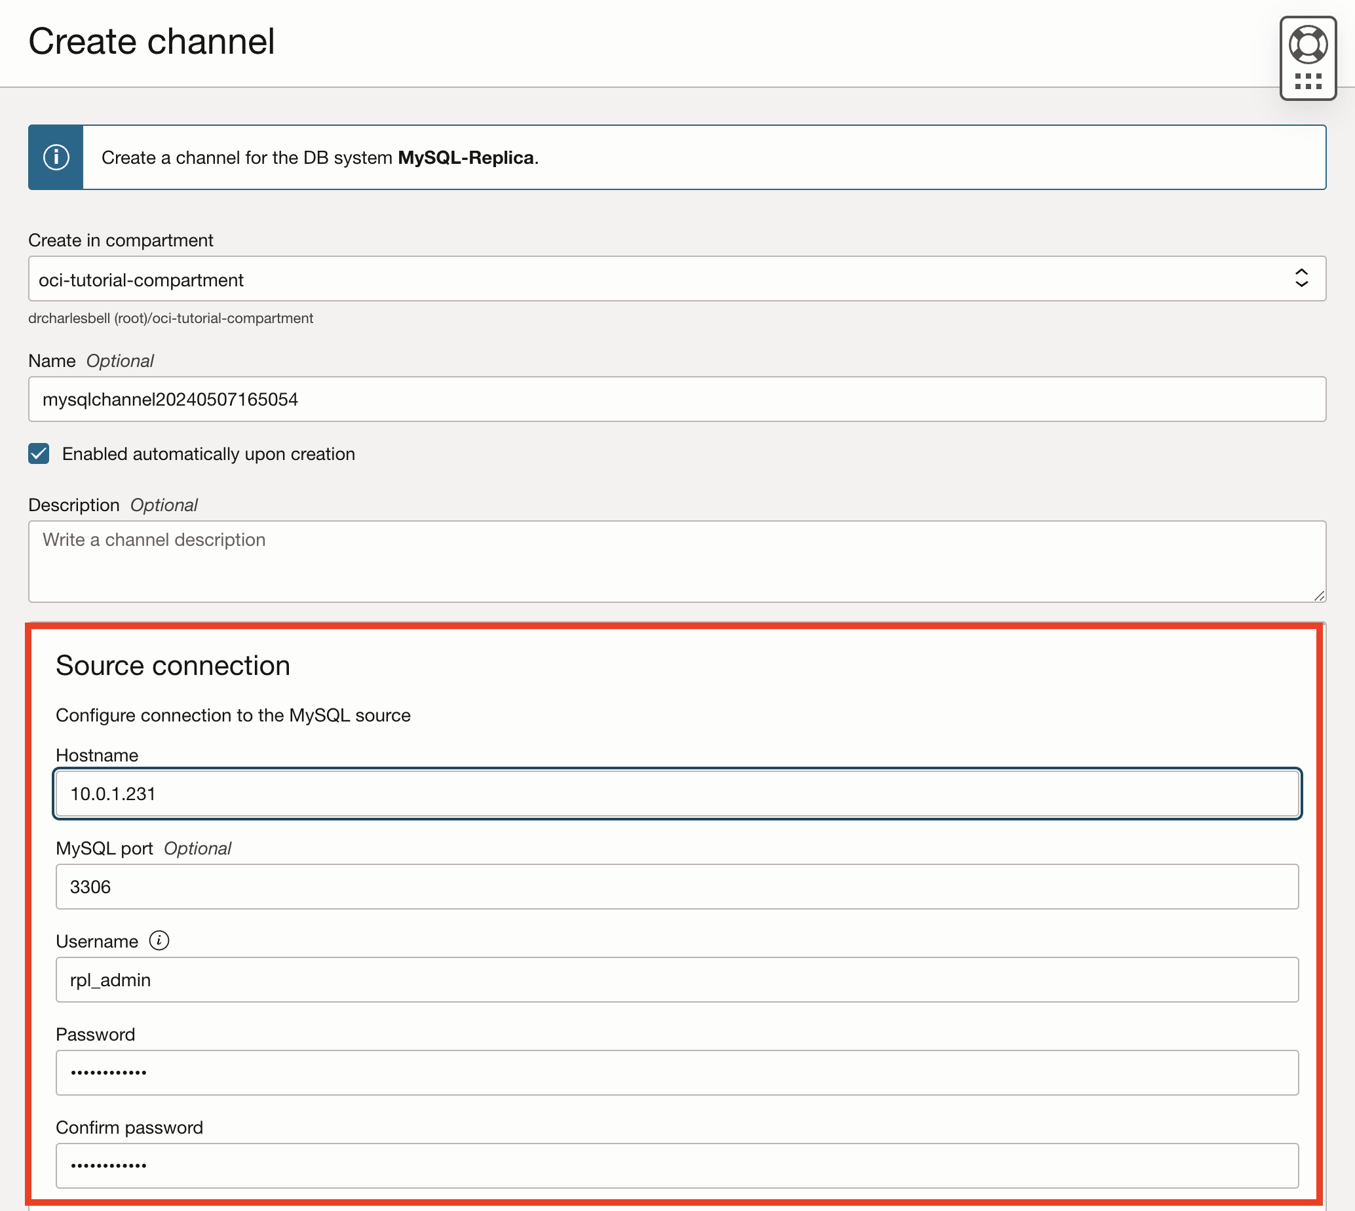Click the MySQL port field showing 3306

[676, 886]
